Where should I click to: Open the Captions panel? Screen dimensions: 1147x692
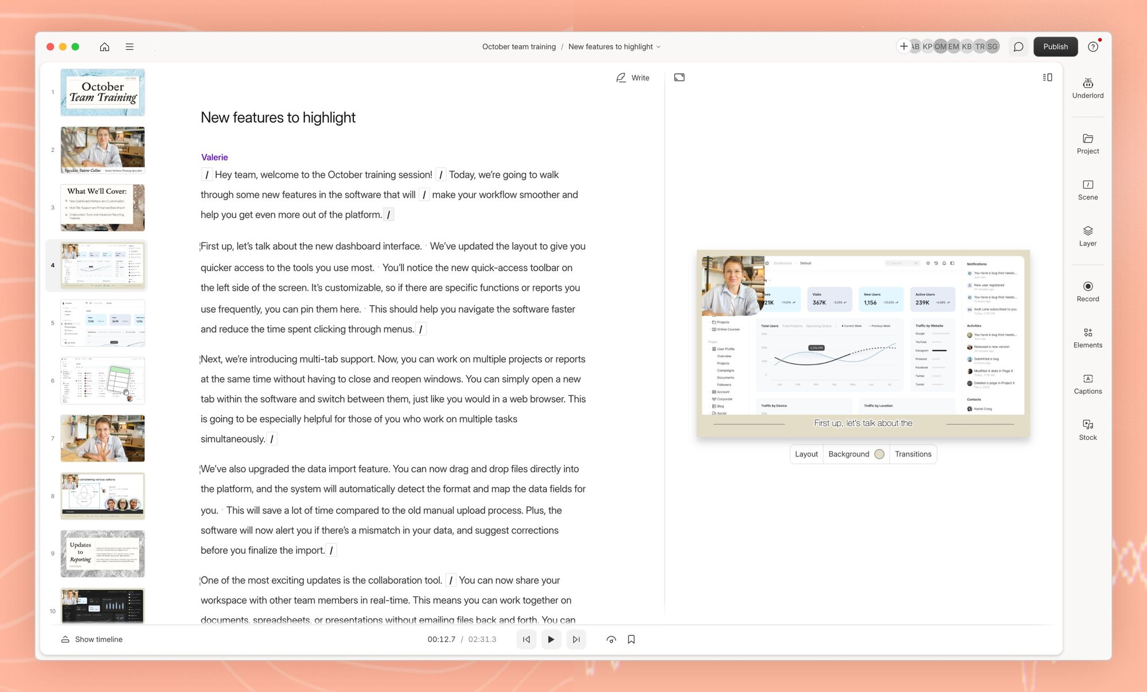(1087, 384)
